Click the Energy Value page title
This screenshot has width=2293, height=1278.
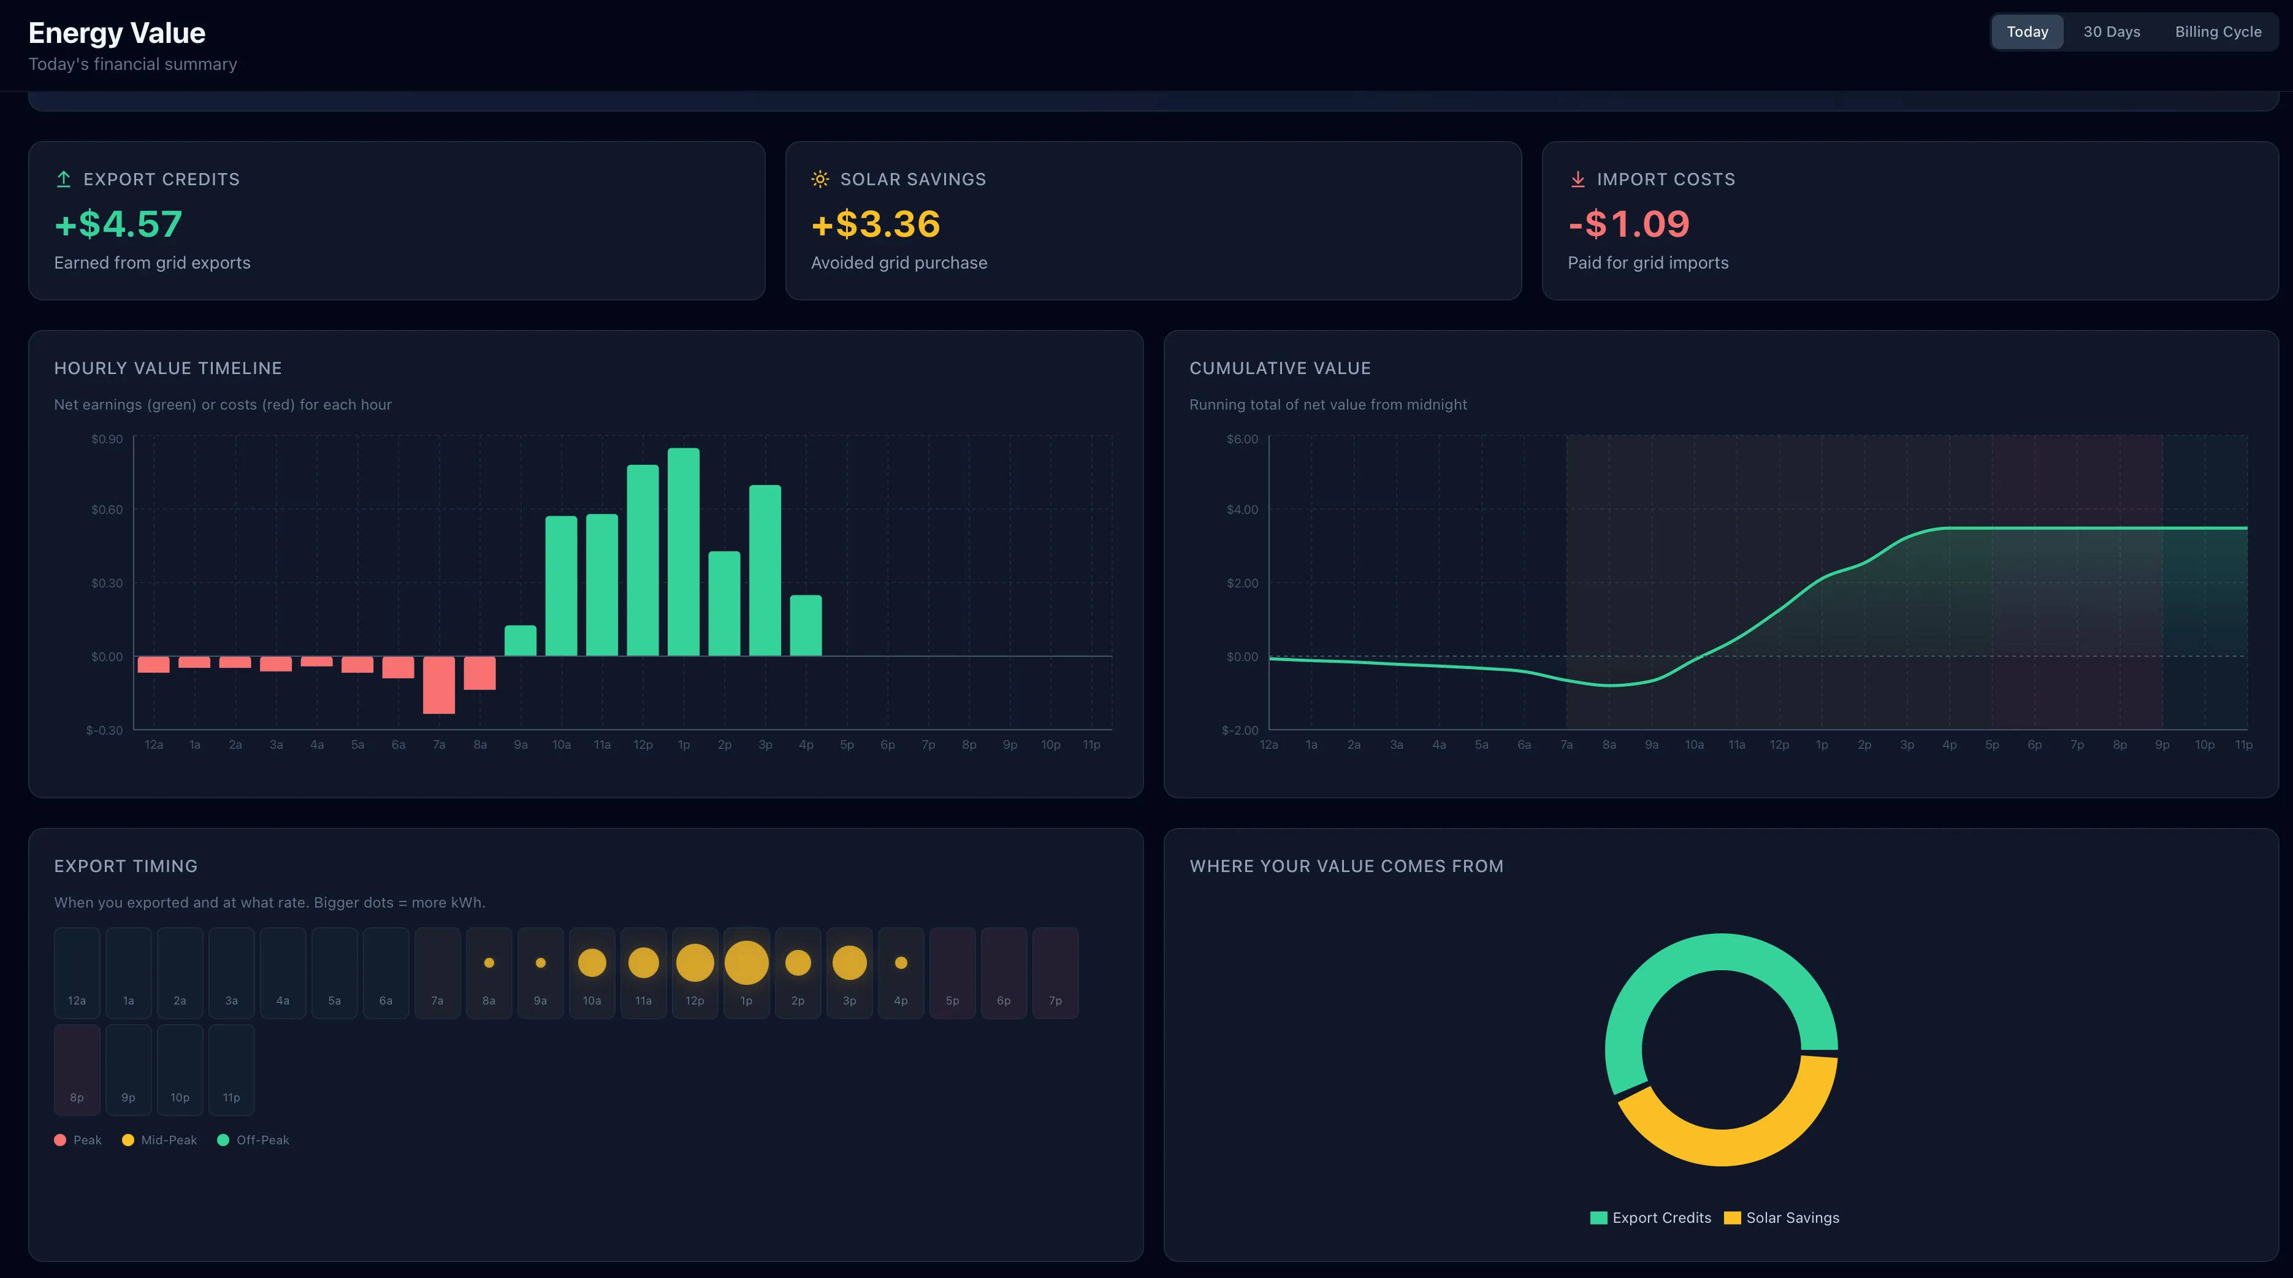(116, 33)
